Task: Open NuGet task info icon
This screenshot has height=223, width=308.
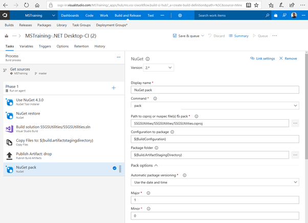Action: (148, 59)
